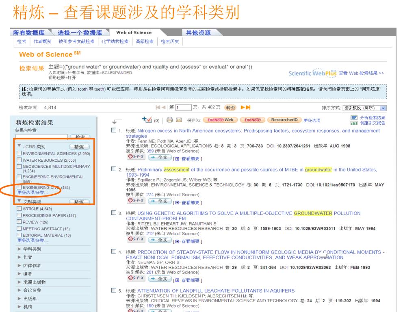Tick the PROCEEDINGS PAPER checkbox
The image size is (416, 312).
(19, 215)
